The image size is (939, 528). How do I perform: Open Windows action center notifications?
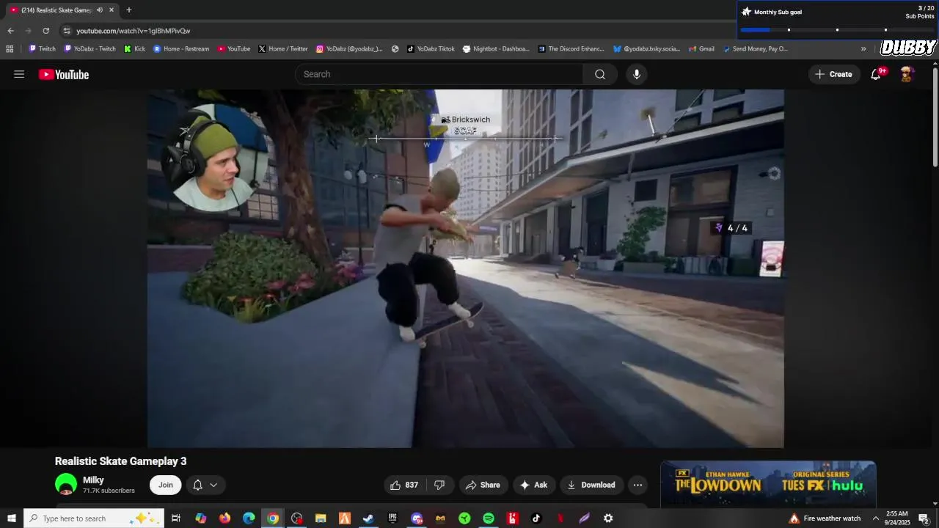coord(924,518)
